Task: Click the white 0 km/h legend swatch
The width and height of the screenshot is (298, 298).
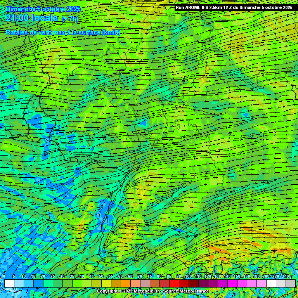Action: tap(9, 284)
